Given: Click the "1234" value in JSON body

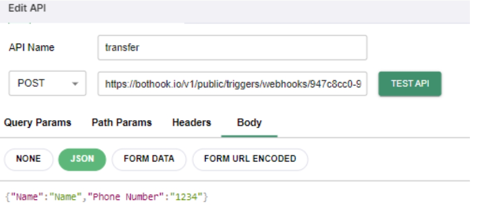Looking at the screenshot, I should click(x=189, y=196).
